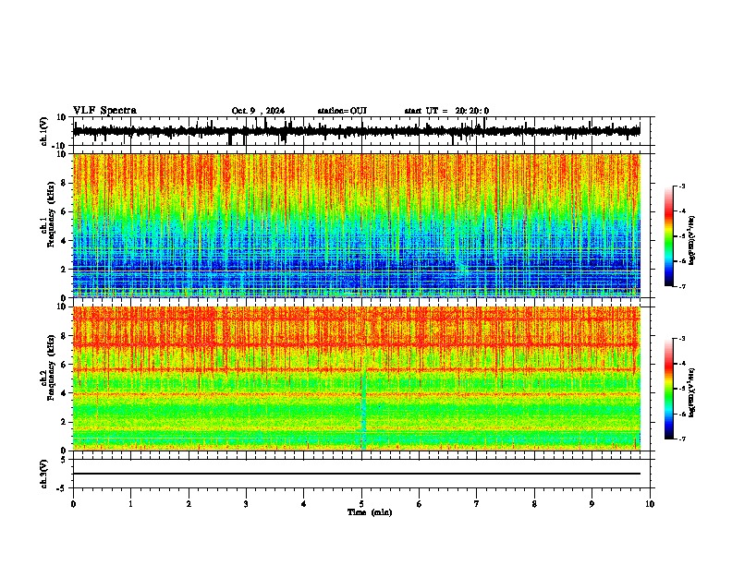The width and height of the screenshot is (732, 565).
Task: Click the ch.2 spectrogram color scale bar
Action: 669,389
